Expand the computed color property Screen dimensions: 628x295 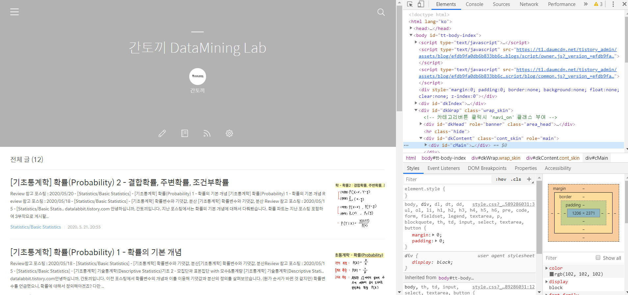(x=547, y=268)
